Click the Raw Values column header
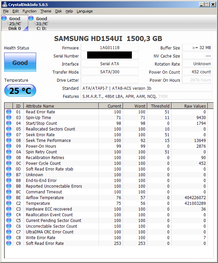The width and height of the screenshot is (218, 263). click(190, 106)
